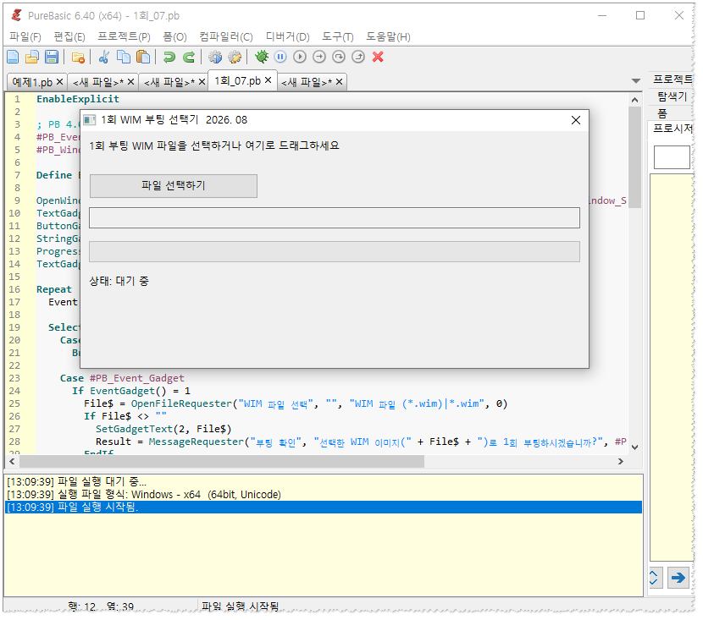Click editor scroll up arrow
This screenshot has width=703, height=620.
635,99
